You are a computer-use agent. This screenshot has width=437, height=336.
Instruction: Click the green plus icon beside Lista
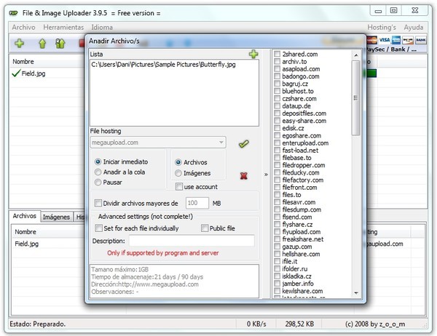coord(253,54)
